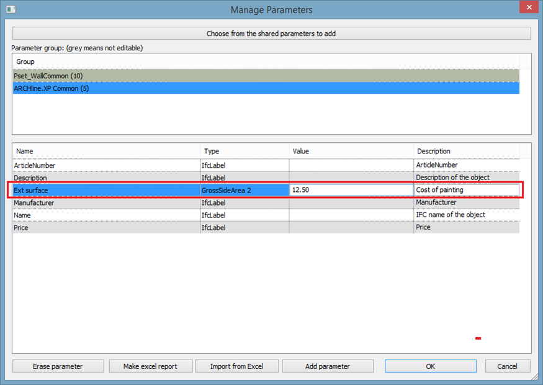The height and width of the screenshot is (385, 543).
Task: Confirm with the OK button
Action: (x=430, y=366)
